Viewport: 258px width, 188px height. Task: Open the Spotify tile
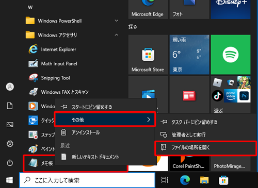pyautogui.click(x=231, y=55)
